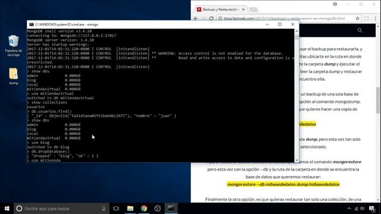Select the Backups y Restauración Chrome tab
The height and width of the screenshot is (214, 381).
[220, 10]
